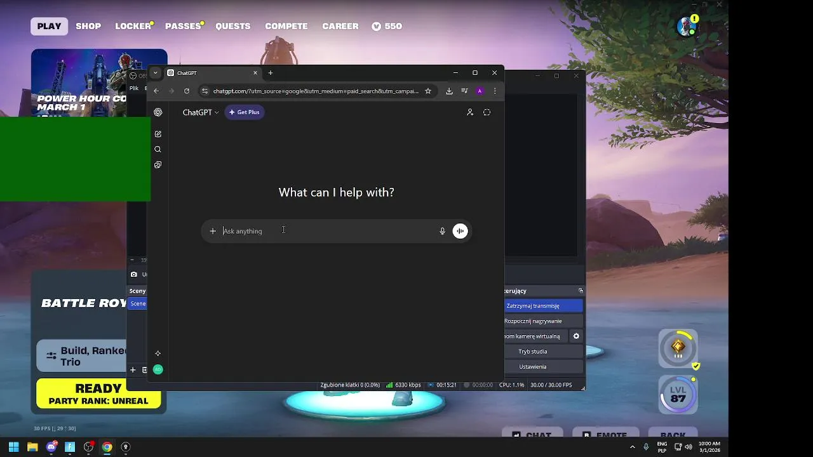
Task: Open the SHOP tab in Fortnite
Action: [88, 26]
